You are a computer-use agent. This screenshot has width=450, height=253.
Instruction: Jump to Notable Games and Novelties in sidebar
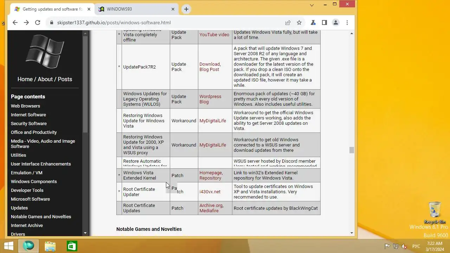point(41,216)
